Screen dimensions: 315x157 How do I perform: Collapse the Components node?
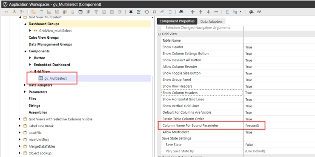coord(25,51)
